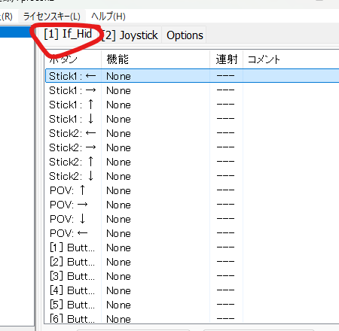Viewport: 339px width, 331px height.
Task: Click None function for Stick2: ←
Action: point(118,133)
